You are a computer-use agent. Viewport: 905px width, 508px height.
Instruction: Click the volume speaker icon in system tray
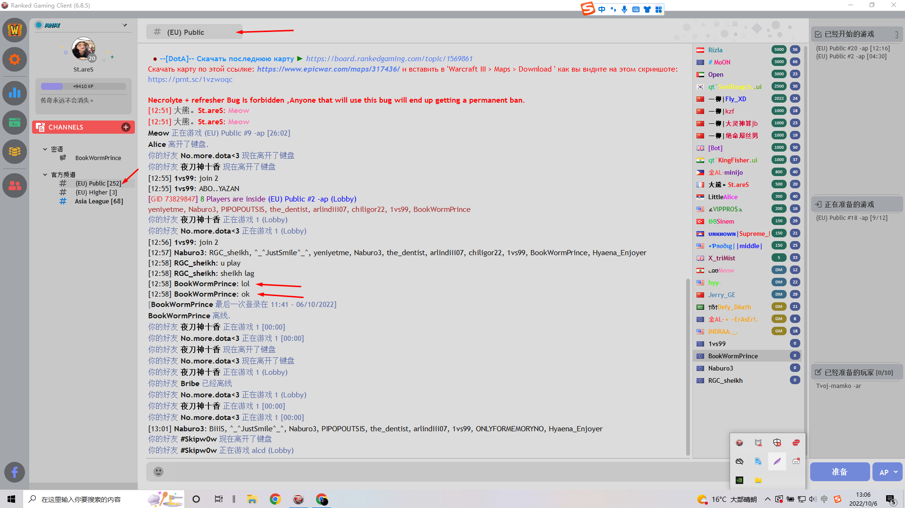812,499
